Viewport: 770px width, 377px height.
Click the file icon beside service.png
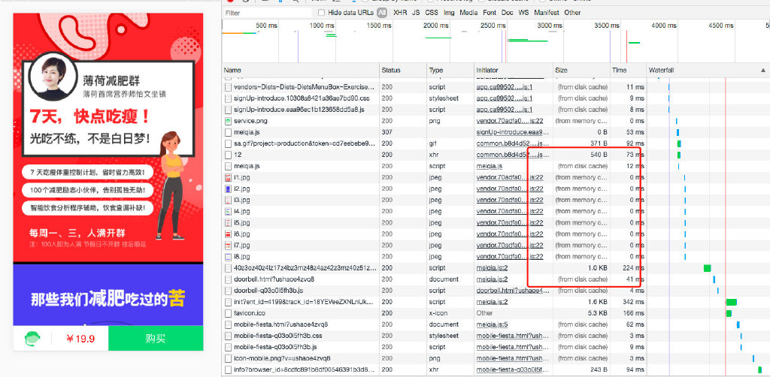click(x=228, y=121)
